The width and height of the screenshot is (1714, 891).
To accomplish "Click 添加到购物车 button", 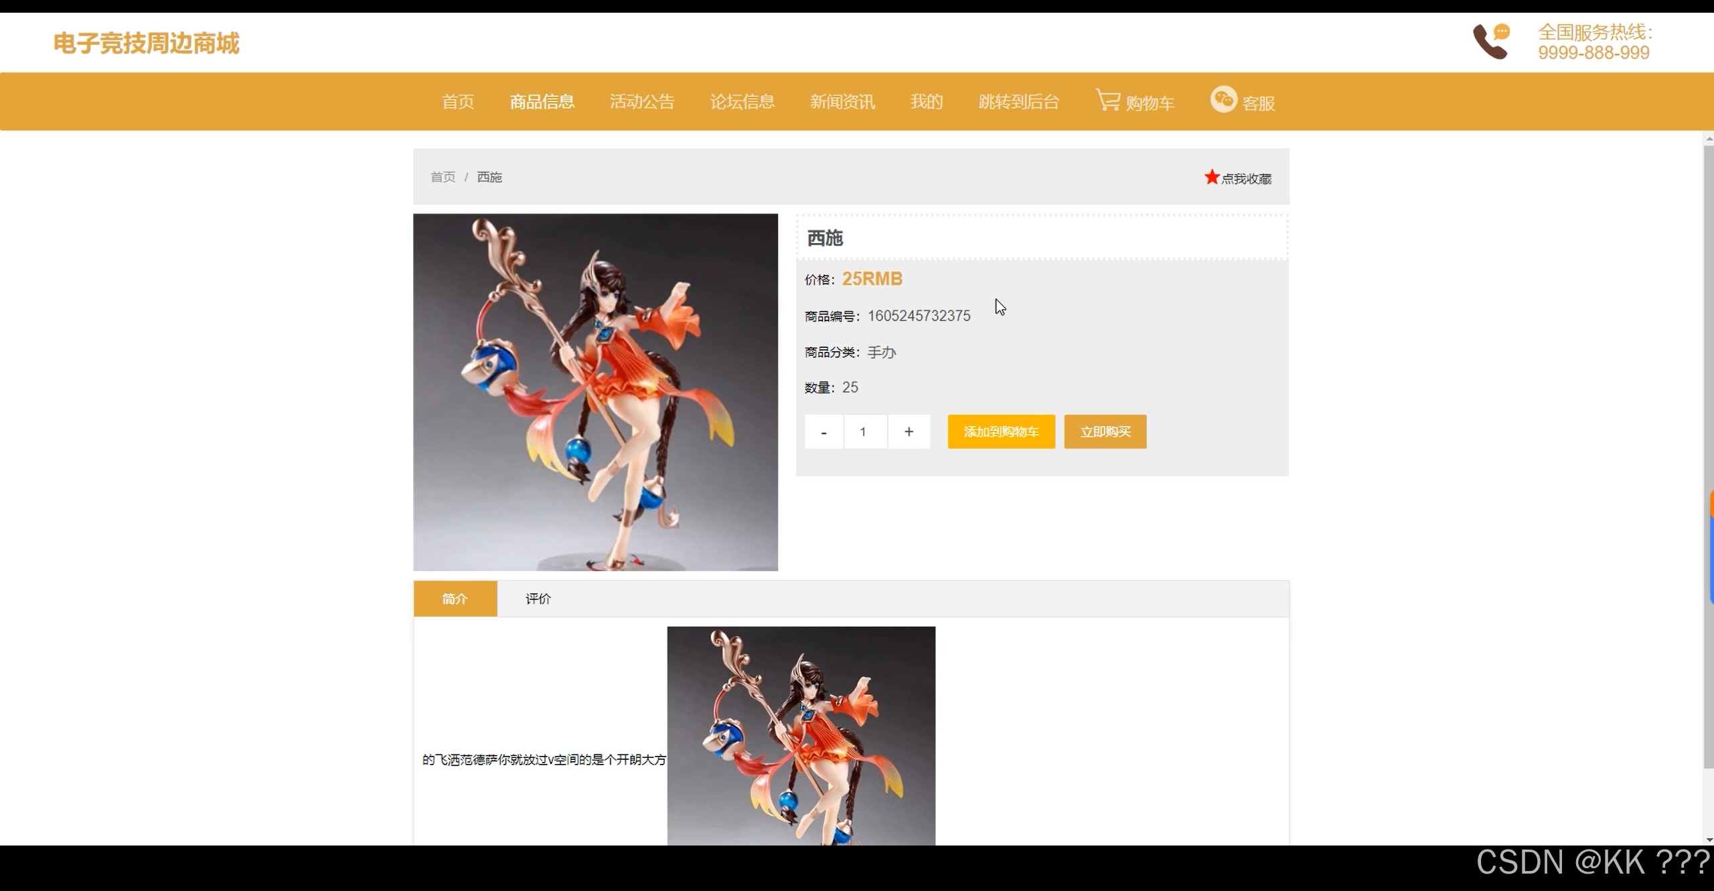I will (1001, 432).
